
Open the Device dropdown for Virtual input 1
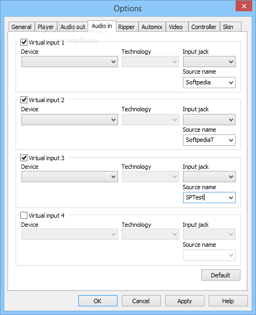(x=70, y=62)
